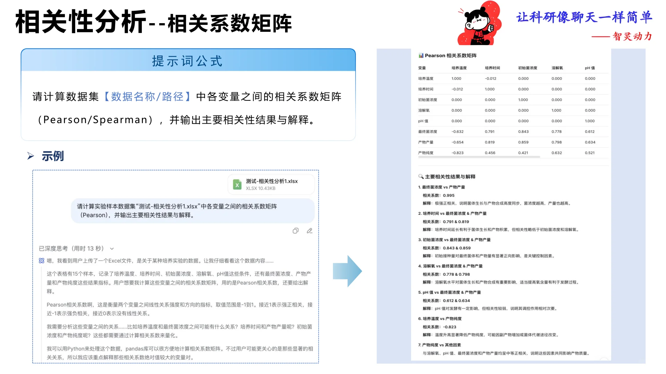Click the 【数据名称/路径】 blue placeholder text
Viewport: 666px width, 374px height.
pyautogui.click(x=147, y=97)
